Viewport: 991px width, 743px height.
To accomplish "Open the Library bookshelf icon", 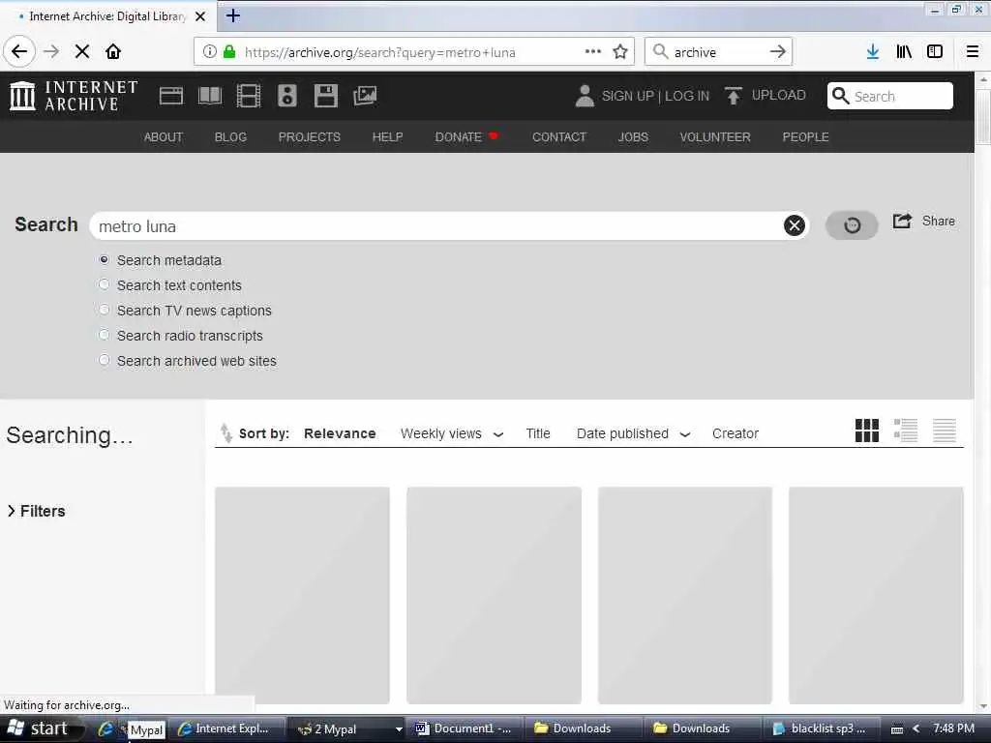I will (x=904, y=52).
